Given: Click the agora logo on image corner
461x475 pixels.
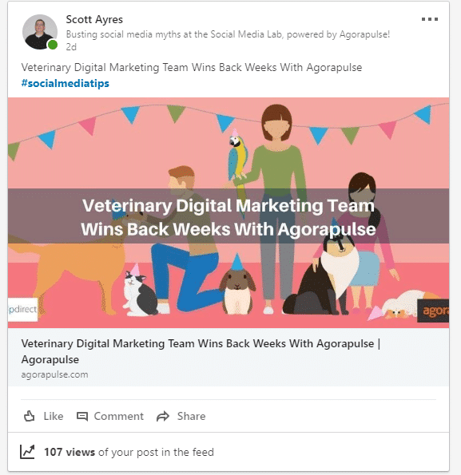Looking at the screenshot, I should click(433, 311).
